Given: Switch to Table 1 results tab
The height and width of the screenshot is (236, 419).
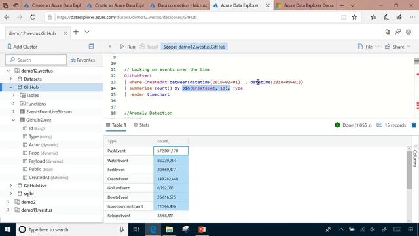Looking at the screenshot, I should [x=116, y=125].
